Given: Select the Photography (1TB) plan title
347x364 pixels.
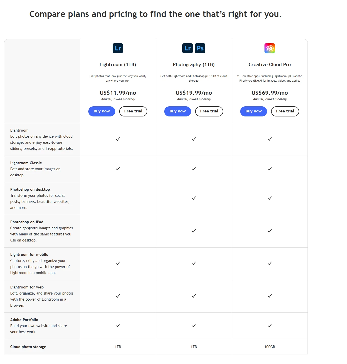Looking at the screenshot, I should pyautogui.click(x=194, y=65).
